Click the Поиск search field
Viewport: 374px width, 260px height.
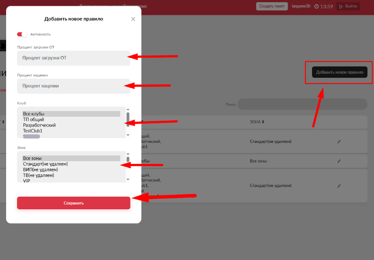302,104
